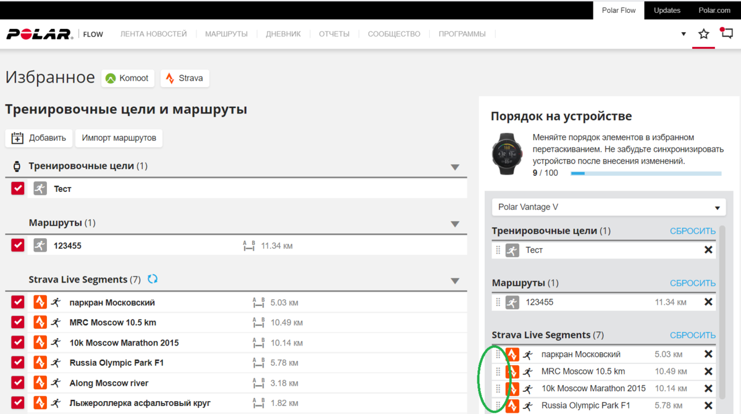Open Strava integration button
Screen dimensions: 741x414
coord(185,78)
